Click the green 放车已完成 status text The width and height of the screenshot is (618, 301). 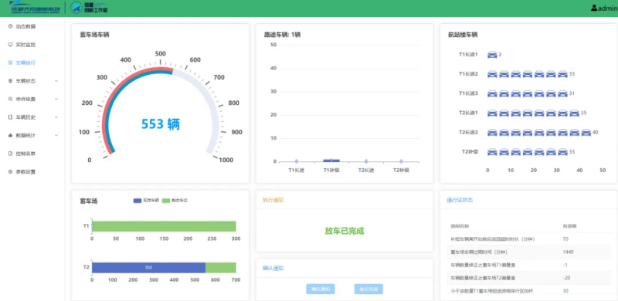click(345, 231)
